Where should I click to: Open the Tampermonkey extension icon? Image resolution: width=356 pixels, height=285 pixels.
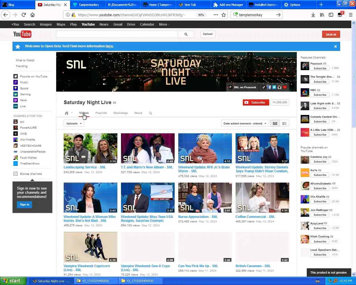[340, 15]
